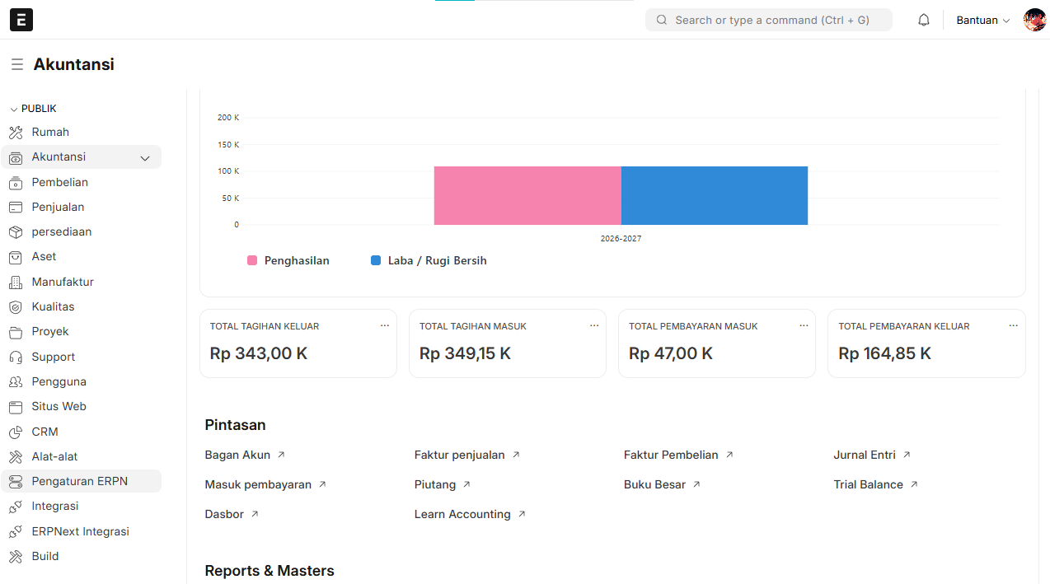
Task: Click the notification bell icon
Action: click(924, 20)
